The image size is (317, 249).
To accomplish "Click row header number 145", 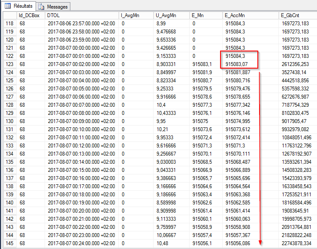I will (x=10, y=243).
